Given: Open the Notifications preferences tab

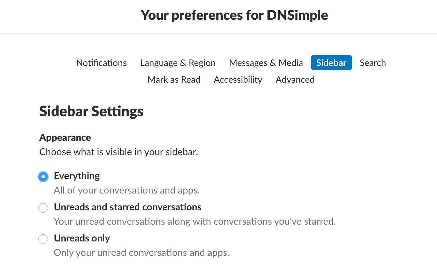Looking at the screenshot, I should (x=101, y=63).
